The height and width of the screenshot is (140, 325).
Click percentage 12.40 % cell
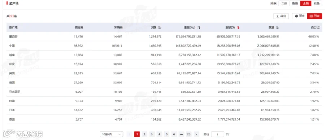(x=313, y=46)
